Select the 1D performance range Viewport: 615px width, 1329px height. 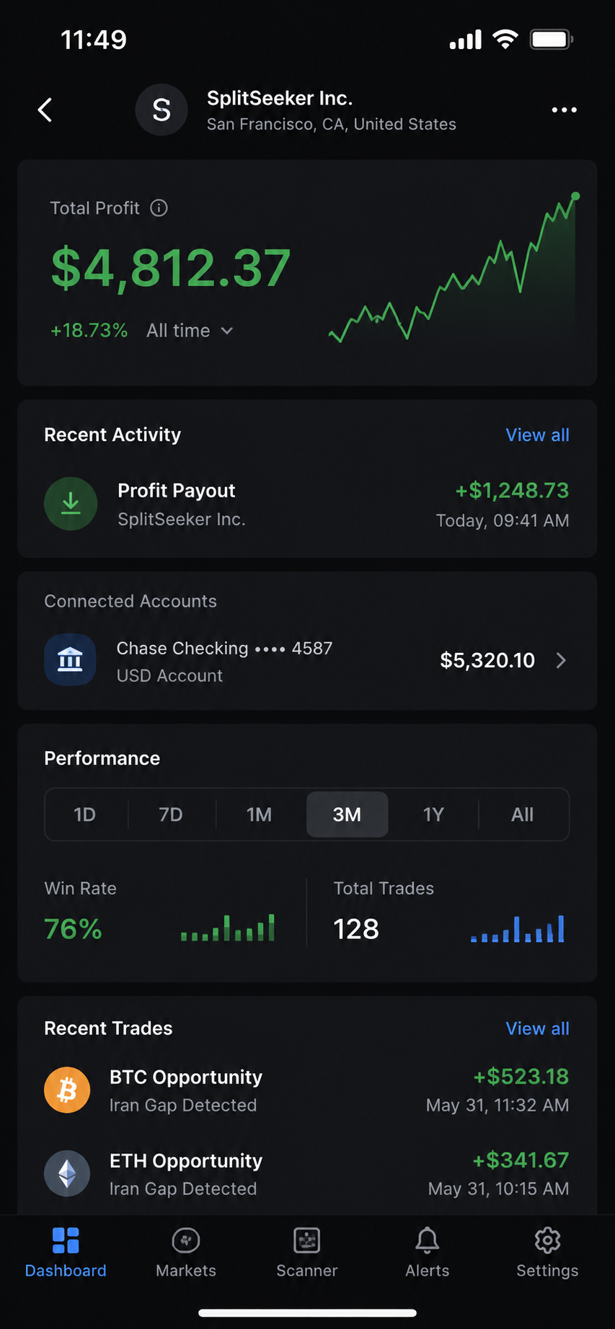tap(85, 814)
